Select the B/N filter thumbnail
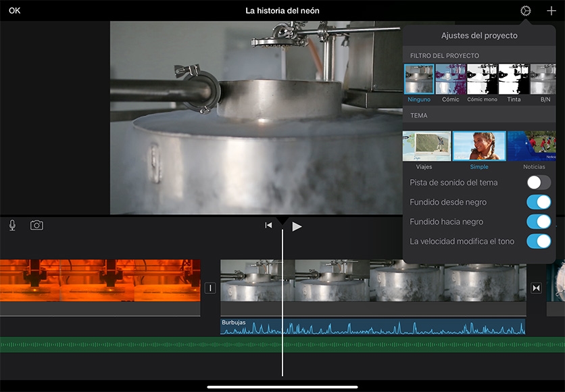565x392 pixels. coord(543,79)
